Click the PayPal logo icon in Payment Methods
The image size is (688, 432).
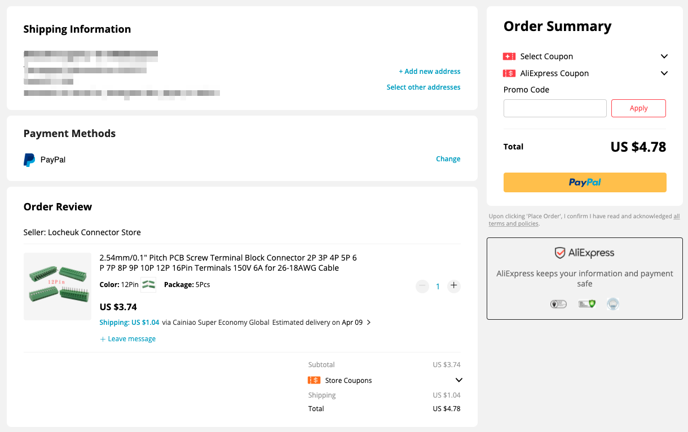point(29,160)
